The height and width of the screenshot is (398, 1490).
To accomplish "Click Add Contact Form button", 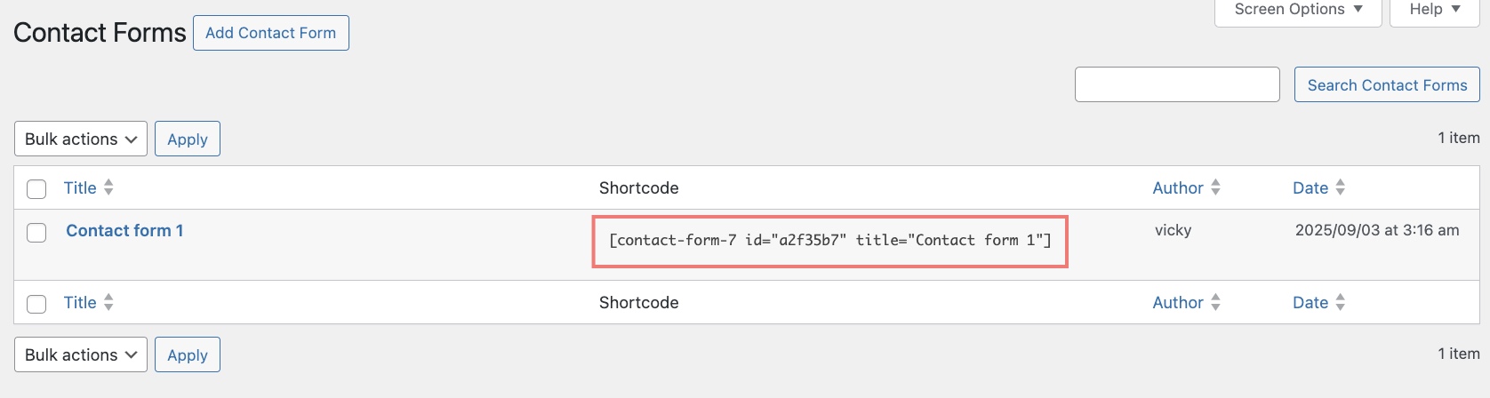I will [x=270, y=33].
